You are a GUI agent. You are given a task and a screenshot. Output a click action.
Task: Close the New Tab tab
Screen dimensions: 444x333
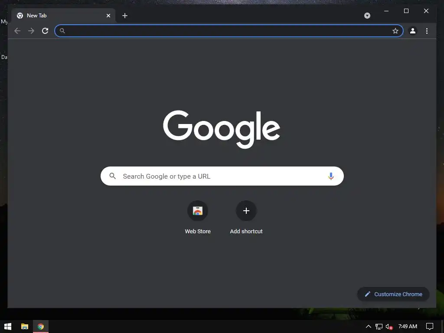108,16
